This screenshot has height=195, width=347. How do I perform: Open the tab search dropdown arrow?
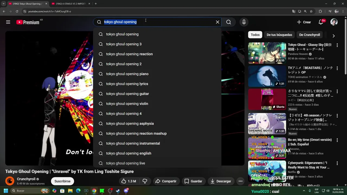click(x=4, y=4)
